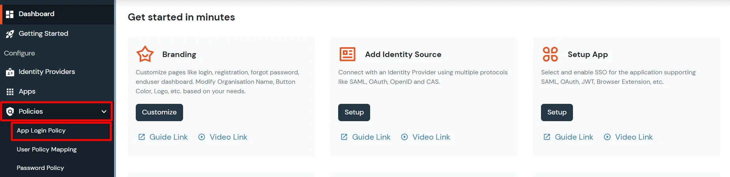730x177 pixels.
Task: Open Add Identity Source Video Link
Action: tap(431, 137)
